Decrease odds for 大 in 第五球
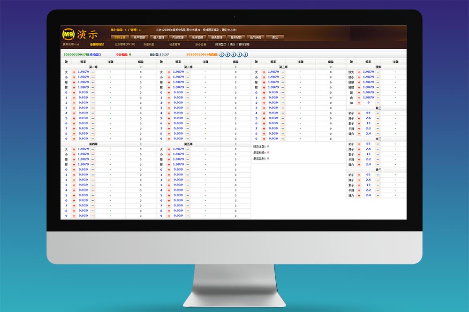The image size is (469, 312). point(188,149)
